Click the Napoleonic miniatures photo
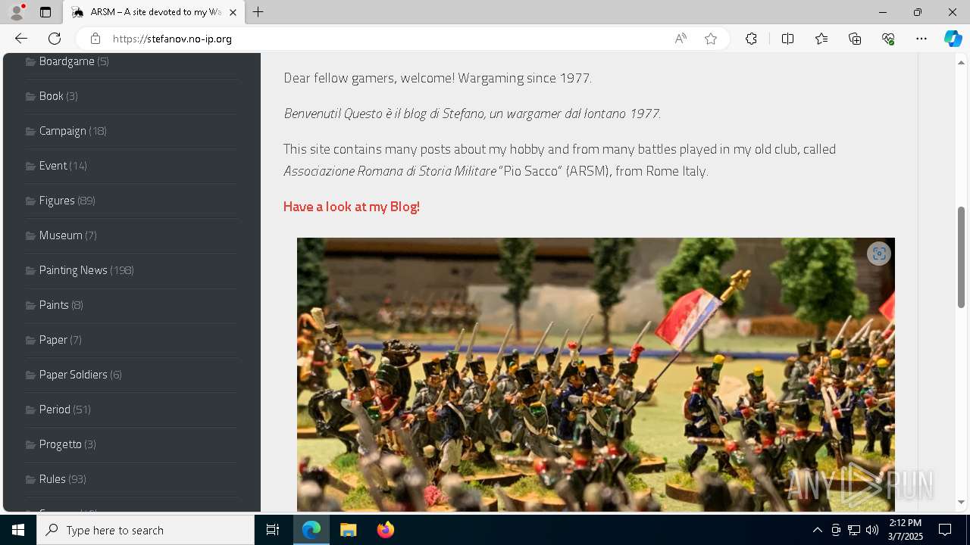This screenshot has height=545, width=970. point(596,375)
